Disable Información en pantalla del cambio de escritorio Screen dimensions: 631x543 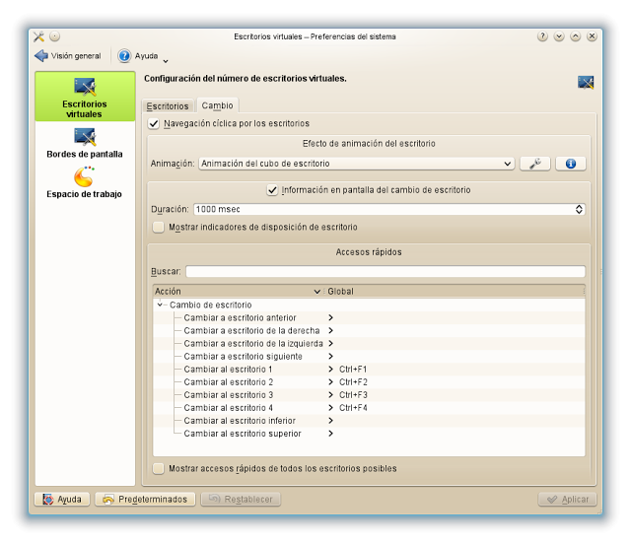(x=273, y=190)
